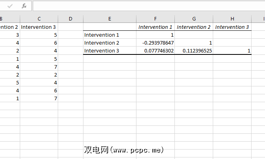Select the italic Intervention 3 header in column H
This screenshot has height=159, width=265.
(x=232, y=27)
